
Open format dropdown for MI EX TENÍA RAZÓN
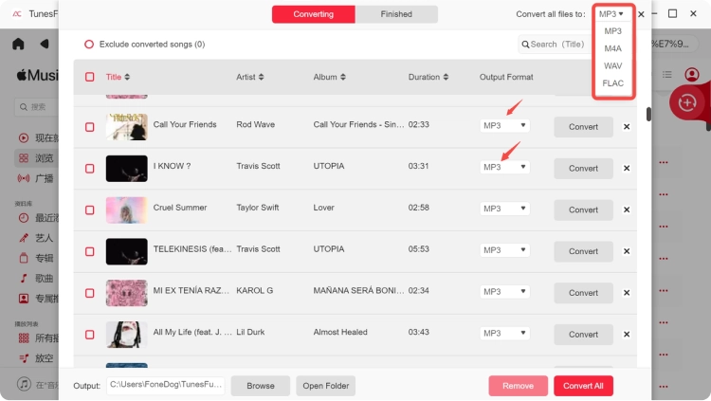504,292
